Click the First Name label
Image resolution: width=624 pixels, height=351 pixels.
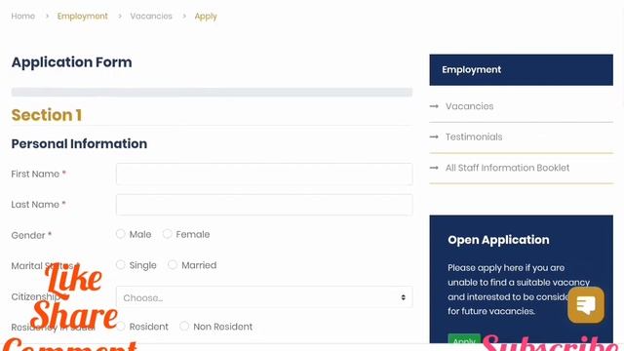(x=39, y=174)
